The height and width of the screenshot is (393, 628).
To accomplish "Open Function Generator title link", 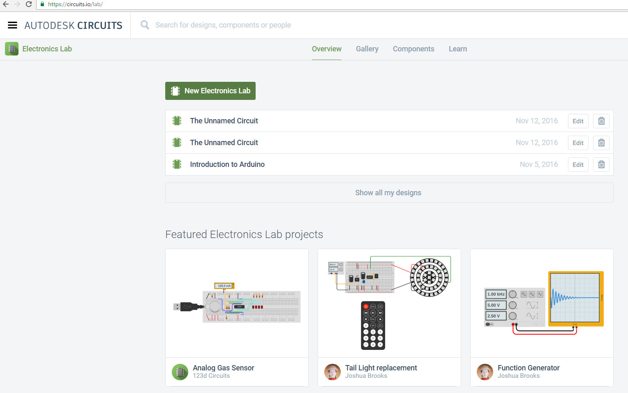I will (529, 368).
